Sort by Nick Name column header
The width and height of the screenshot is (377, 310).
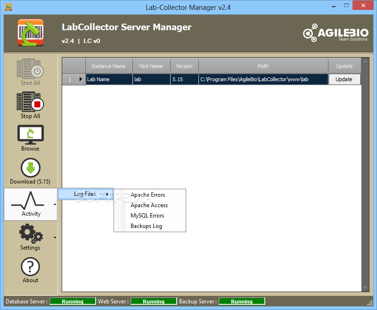click(151, 66)
